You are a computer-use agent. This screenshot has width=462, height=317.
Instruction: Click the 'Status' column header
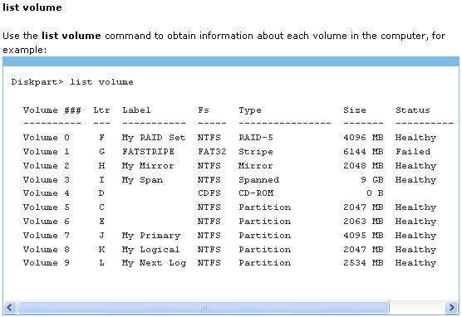pyautogui.click(x=412, y=110)
